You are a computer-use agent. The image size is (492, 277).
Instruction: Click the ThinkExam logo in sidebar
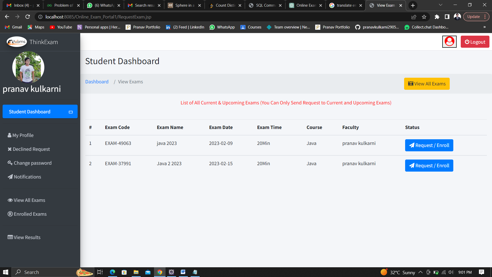tap(17, 42)
